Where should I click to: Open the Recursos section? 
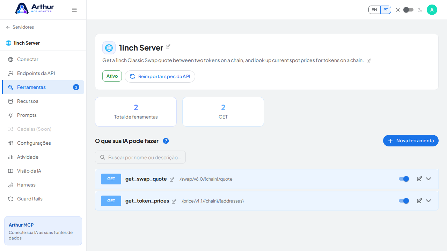pos(43,101)
